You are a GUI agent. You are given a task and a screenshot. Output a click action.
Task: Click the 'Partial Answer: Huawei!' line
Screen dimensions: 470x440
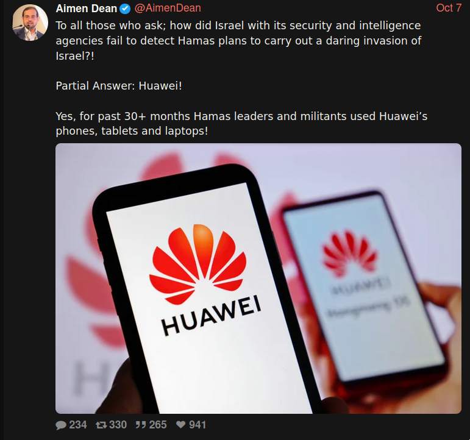click(119, 86)
